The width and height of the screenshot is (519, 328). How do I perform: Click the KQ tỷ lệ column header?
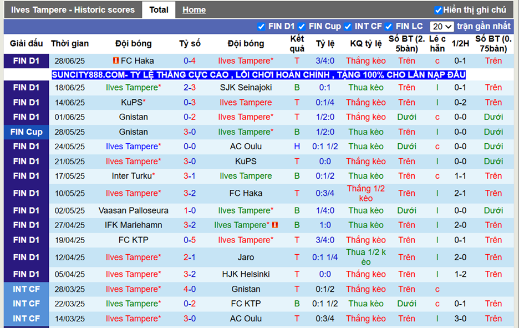[366, 43]
